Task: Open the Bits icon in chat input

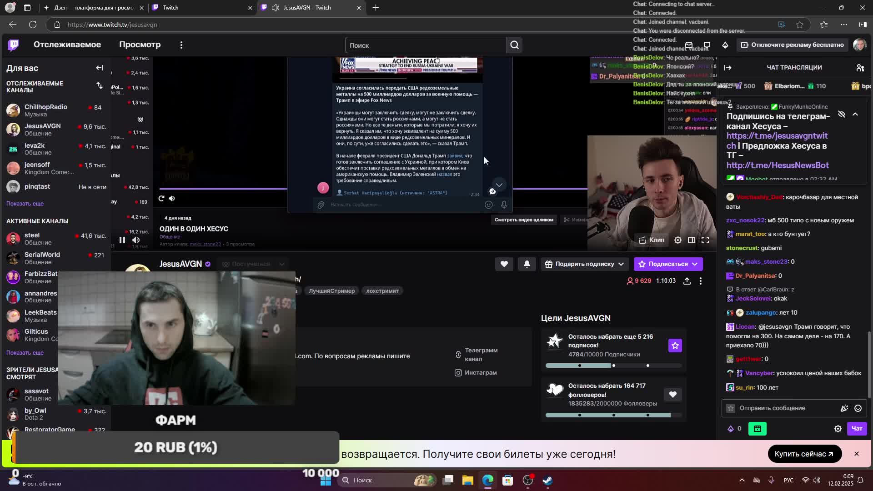Action: click(844, 408)
